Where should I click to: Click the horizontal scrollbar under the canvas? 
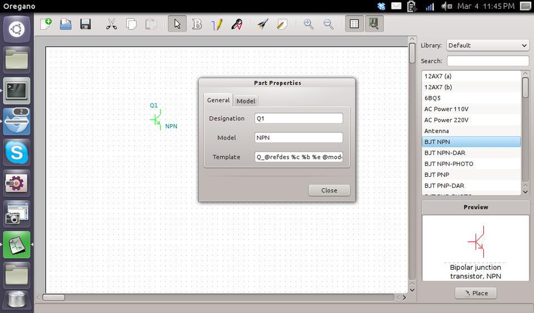coord(222,297)
